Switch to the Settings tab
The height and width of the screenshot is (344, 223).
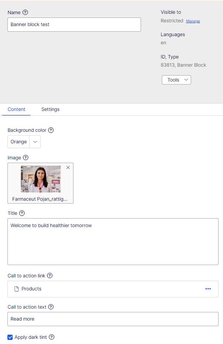pos(50,109)
